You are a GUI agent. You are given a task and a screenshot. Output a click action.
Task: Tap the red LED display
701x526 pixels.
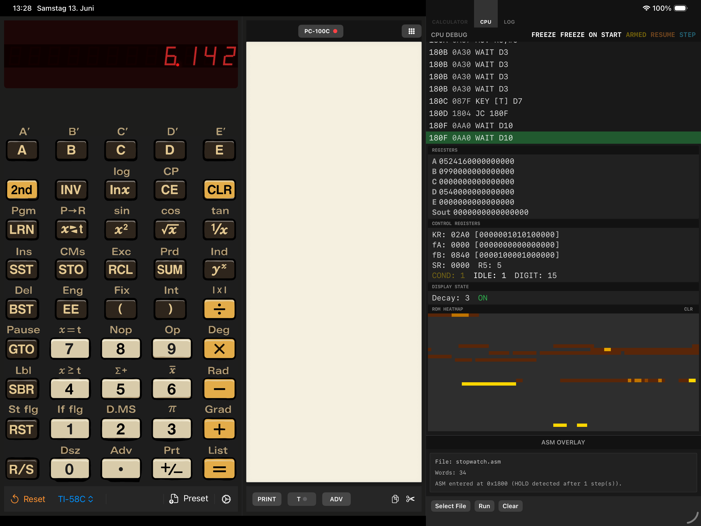121,54
